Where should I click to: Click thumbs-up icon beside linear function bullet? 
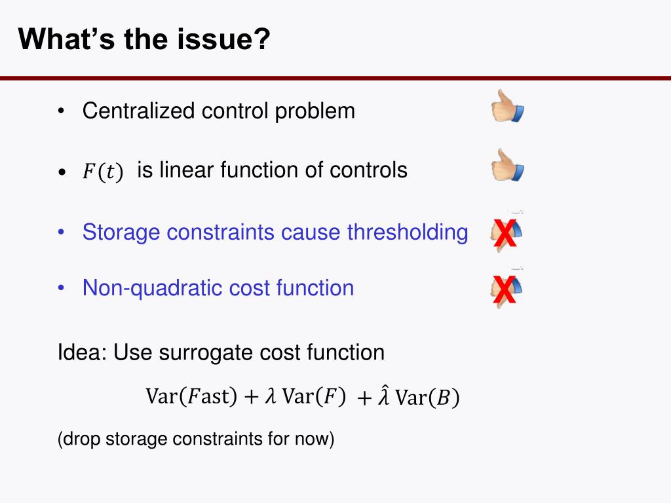[508, 164]
